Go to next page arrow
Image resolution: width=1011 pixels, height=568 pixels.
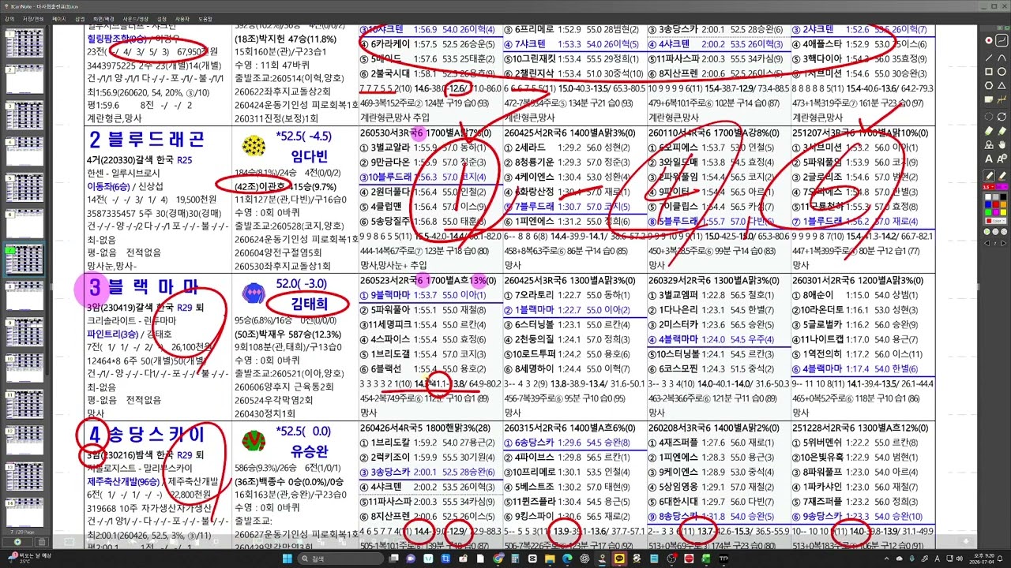tap(1004, 243)
